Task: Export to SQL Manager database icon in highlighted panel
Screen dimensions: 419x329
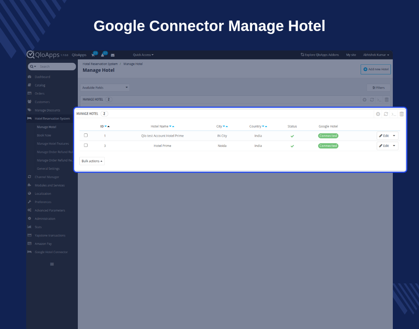Action: pos(401,114)
